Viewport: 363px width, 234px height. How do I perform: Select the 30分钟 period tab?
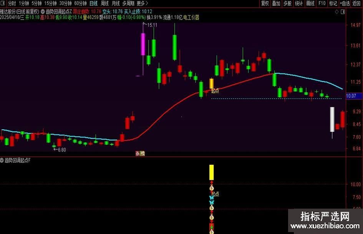coord(66,3)
